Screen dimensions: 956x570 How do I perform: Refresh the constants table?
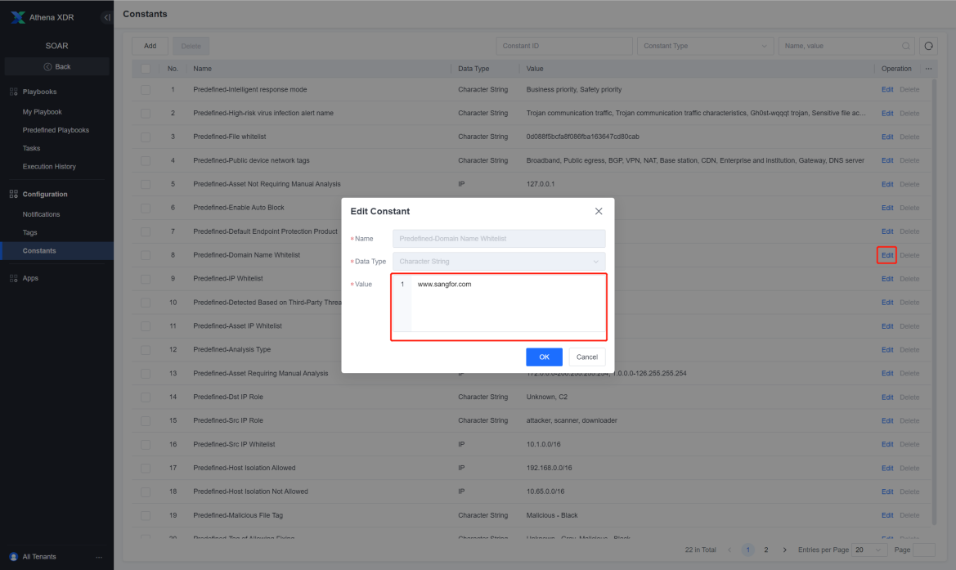point(928,46)
